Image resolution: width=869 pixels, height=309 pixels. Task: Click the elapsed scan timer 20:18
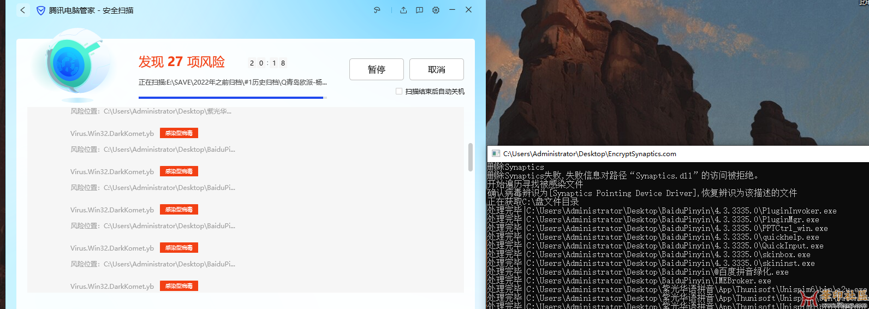(x=267, y=63)
